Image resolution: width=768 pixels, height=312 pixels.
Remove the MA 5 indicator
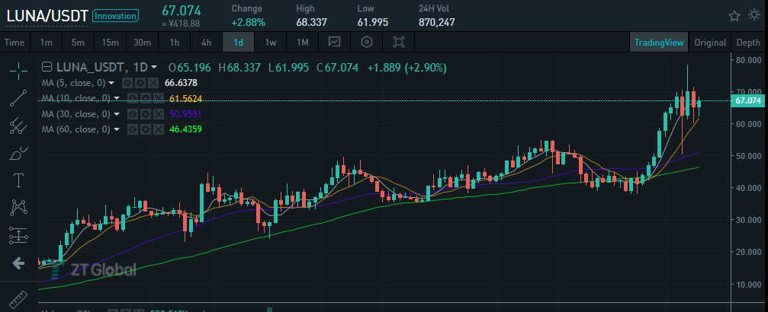153,83
